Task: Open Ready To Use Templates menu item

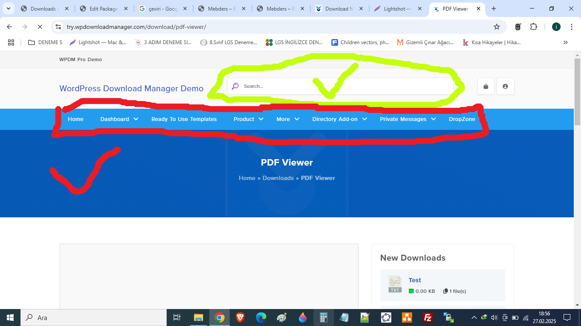Action: pyautogui.click(x=184, y=119)
